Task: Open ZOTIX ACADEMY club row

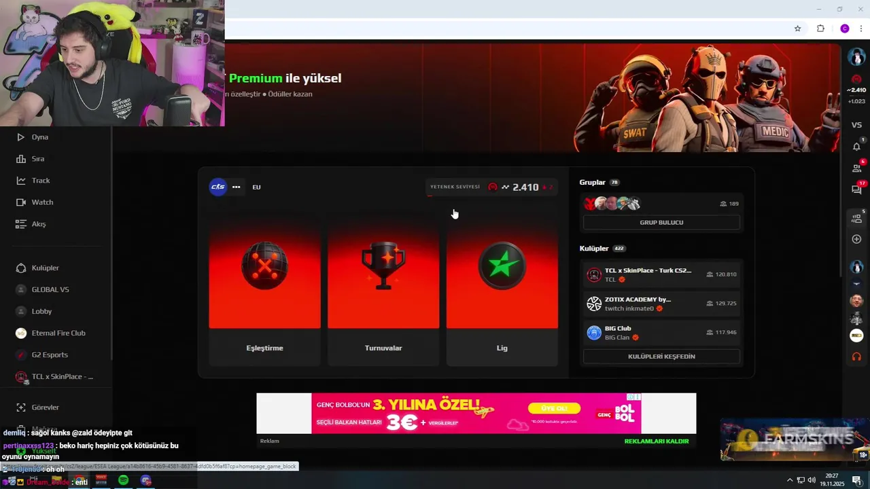Action: (x=661, y=304)
